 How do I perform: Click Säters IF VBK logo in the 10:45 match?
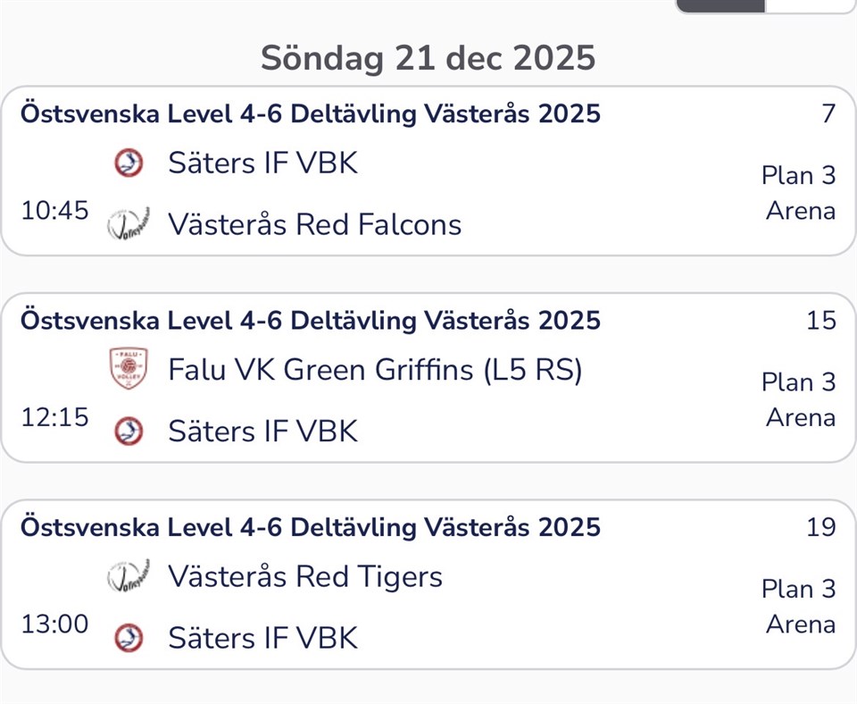(129, 163)
